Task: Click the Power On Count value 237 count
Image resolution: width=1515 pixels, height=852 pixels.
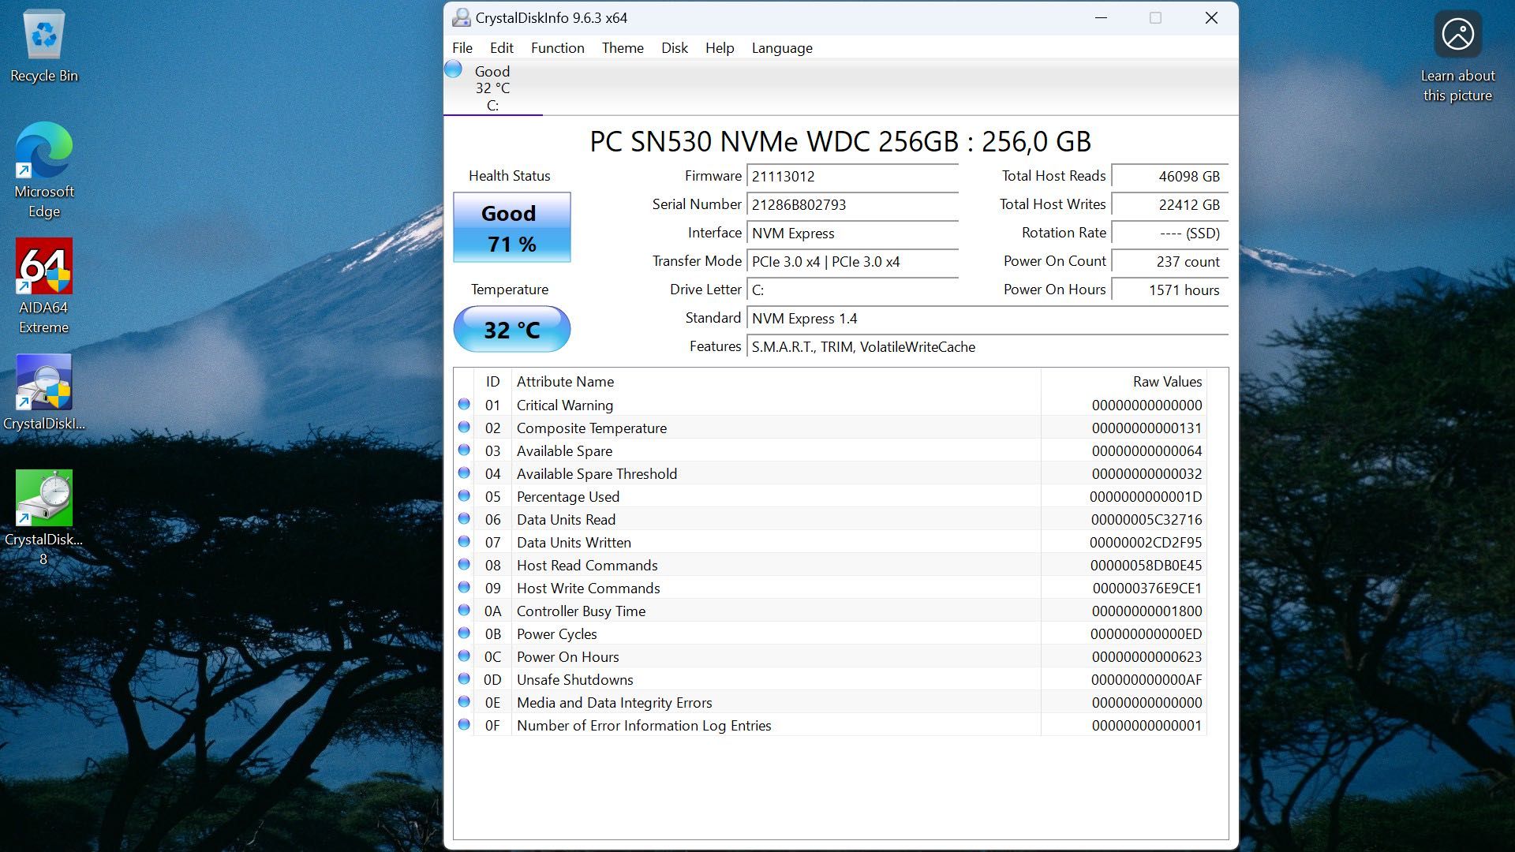Action: (x=1169, y=262)
